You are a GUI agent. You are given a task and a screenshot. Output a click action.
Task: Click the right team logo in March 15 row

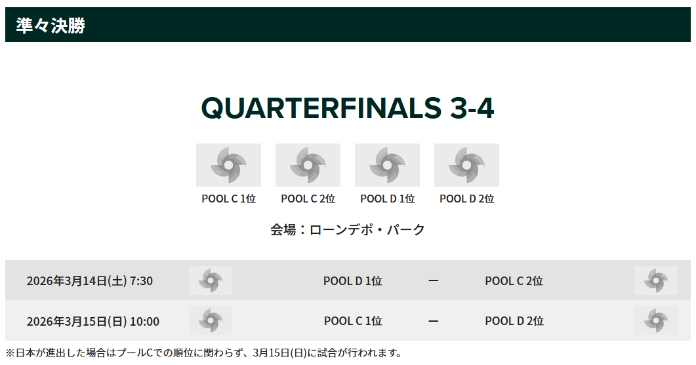pos(655,320)
